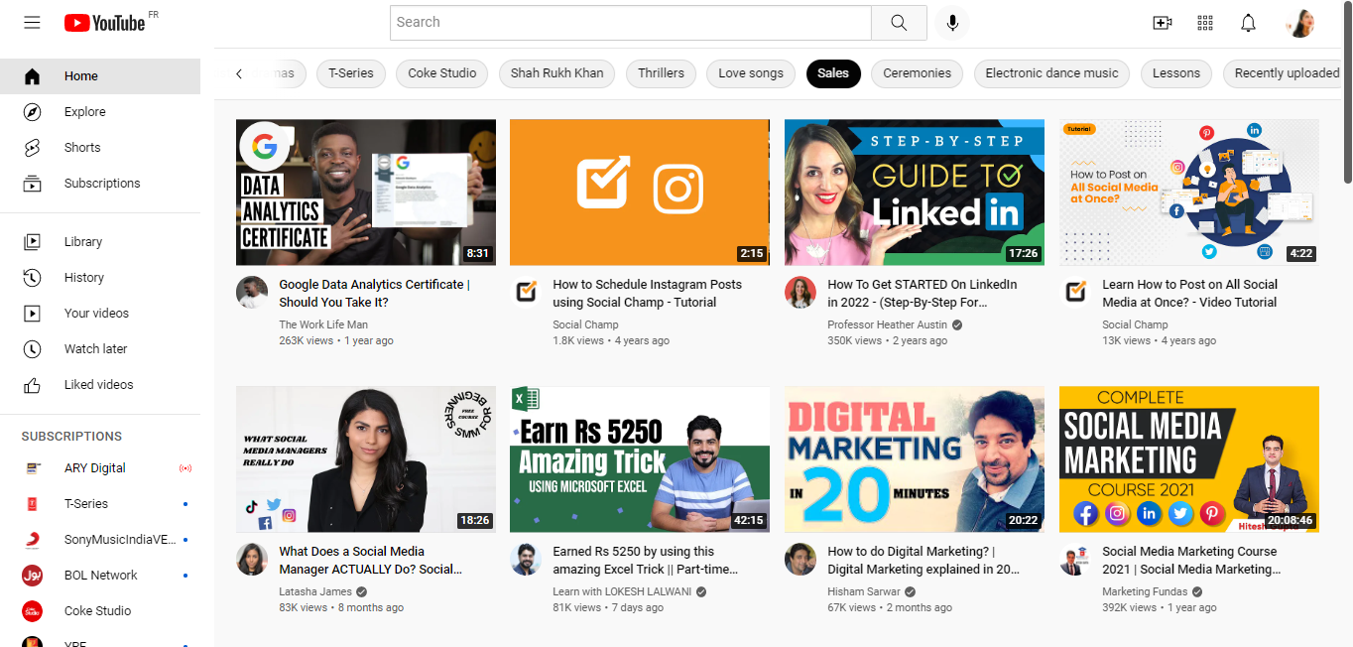Viewport: 1353px width, 647px height.
Task: Play the Digital Marketing in 20 Minutes thumbnail
Action: 914,458
